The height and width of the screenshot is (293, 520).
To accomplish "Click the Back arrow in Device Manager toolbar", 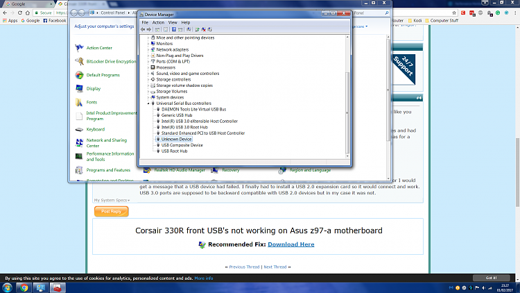I will (143, 30).
